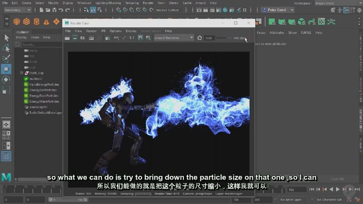Open a scene with the folder icon
This screenshot has width=363, height=204.
click(x=48, y=10)
